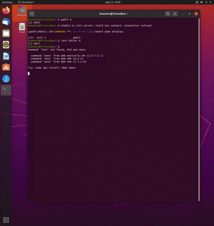Click the 'gedit &' command line
The image size is (214, 226).
point(50,19)
